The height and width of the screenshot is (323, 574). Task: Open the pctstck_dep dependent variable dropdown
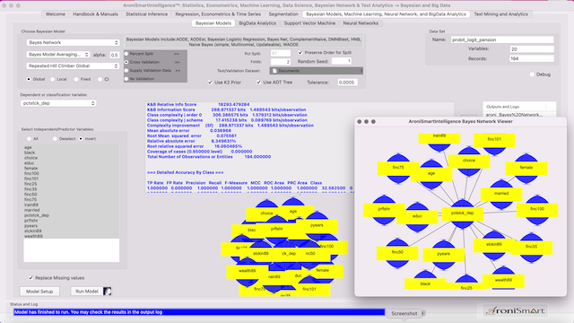(58, 103)
